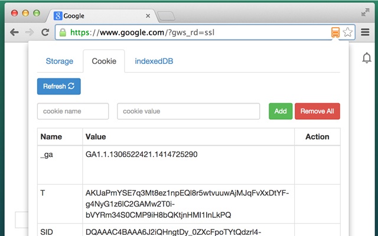Reload the page with the refresh icon
The width and height of the screenshot is (378, 236).
tap(45, 32)
